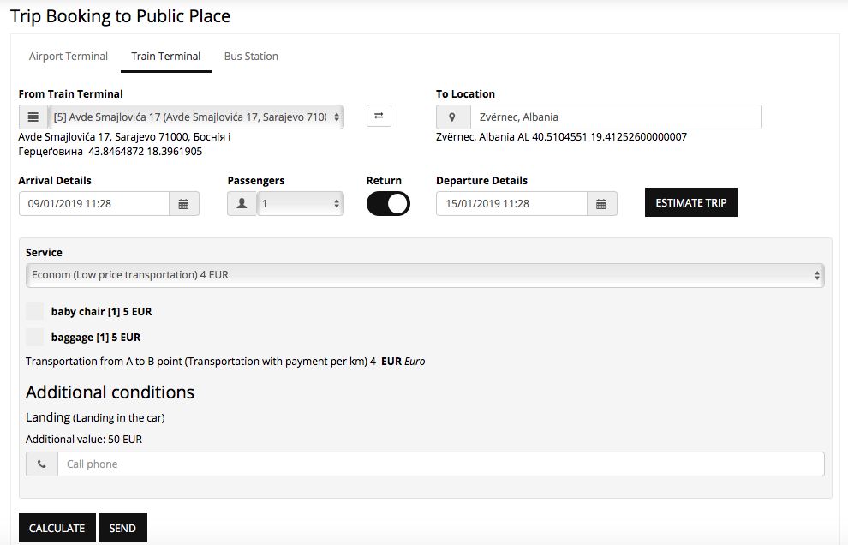Click the Send button
Image resolution: width=848 pixels, height=545 pixels.
[122, 528]
